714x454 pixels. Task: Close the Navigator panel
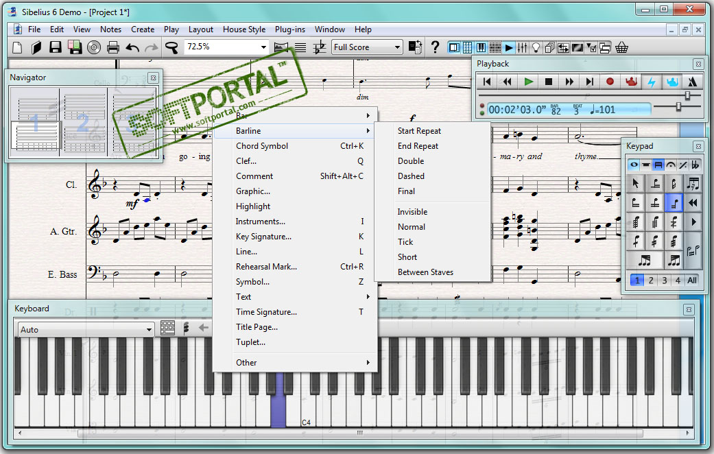pyautogui.click(x=154, y=78)
